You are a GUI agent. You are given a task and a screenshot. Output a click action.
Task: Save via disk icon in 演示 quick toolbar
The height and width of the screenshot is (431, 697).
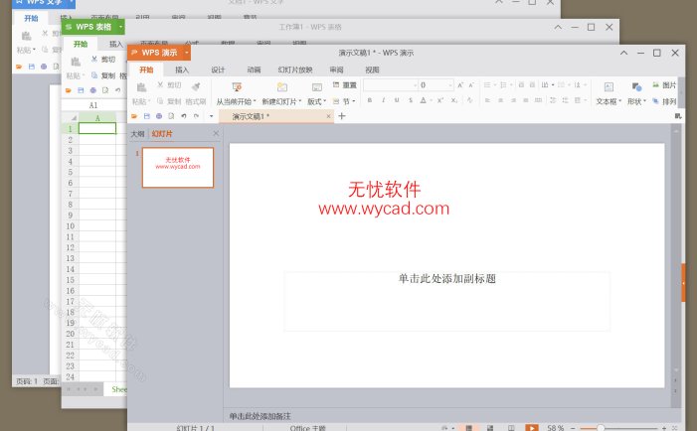click(147, 116)
